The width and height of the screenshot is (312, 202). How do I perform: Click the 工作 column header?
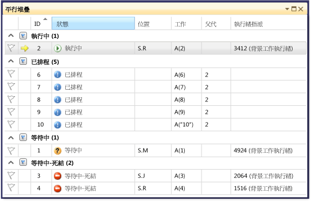click(x=186, y=23)
